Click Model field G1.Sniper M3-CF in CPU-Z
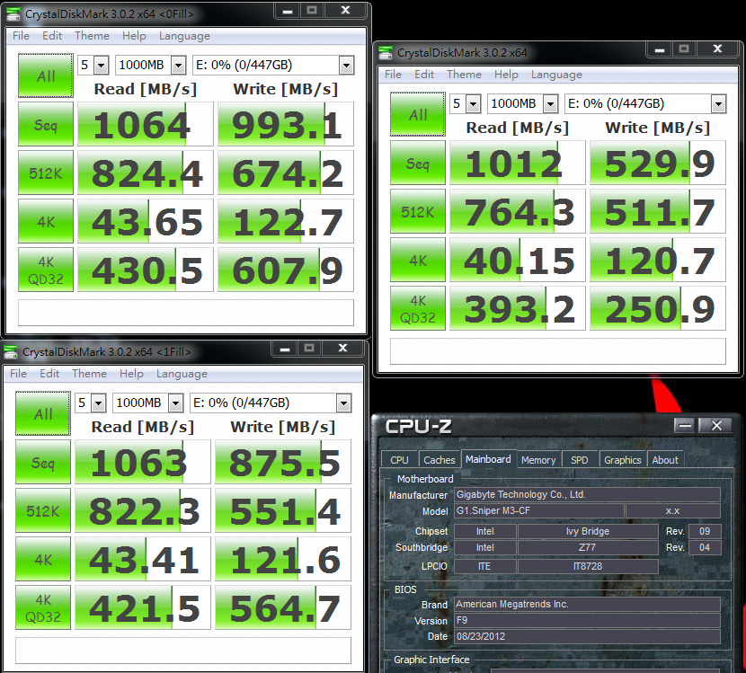 pyautogui.click(x=539, y=510)
